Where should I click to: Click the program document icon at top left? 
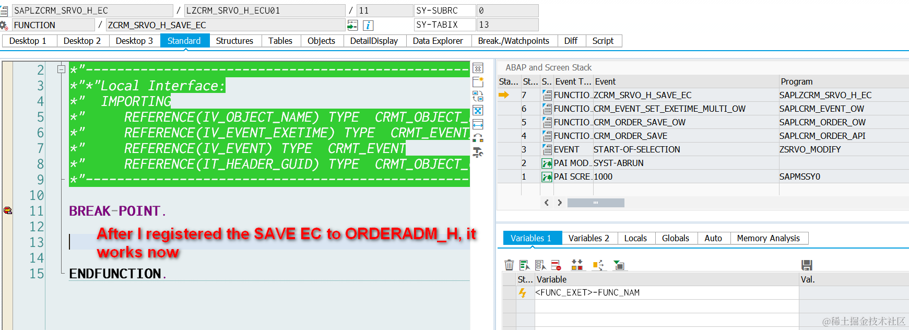(x=4, y=10)
